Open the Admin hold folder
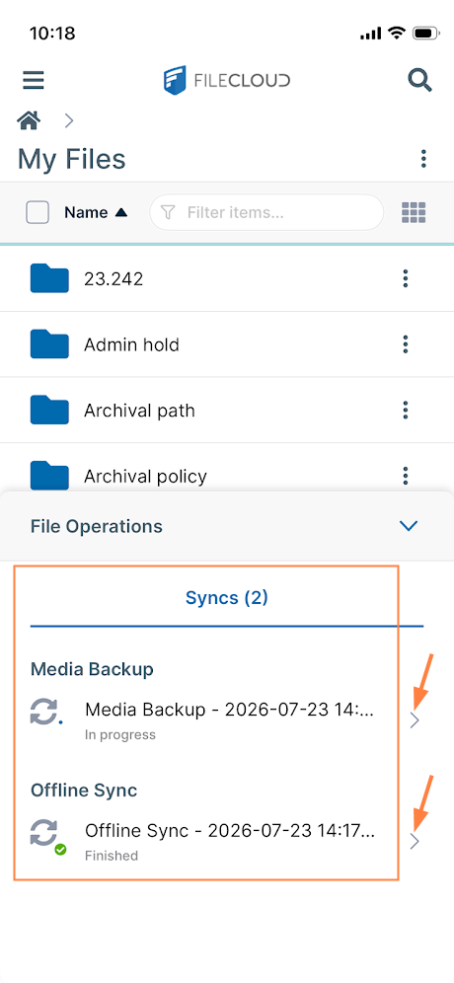 131,344
